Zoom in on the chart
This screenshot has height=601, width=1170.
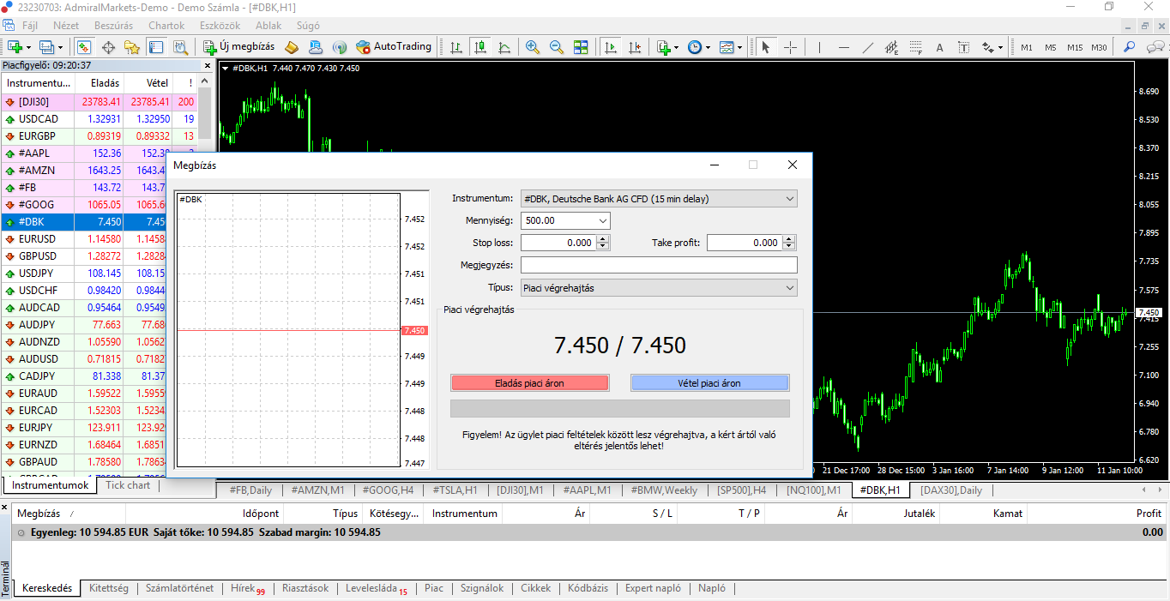pyautogui.click(x=533, y=47)
